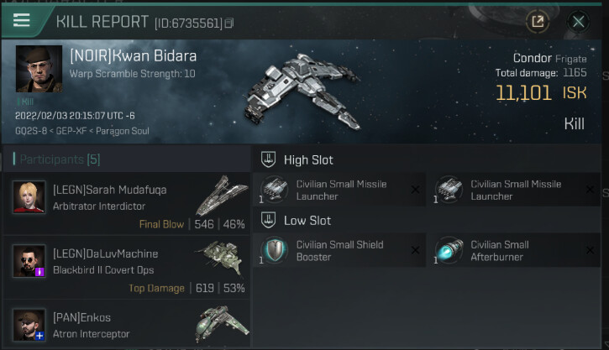Collapse the High Slot section
The image size is (609, 350).
(269, 159)
